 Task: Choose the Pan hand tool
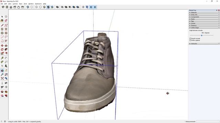[6, 71]
